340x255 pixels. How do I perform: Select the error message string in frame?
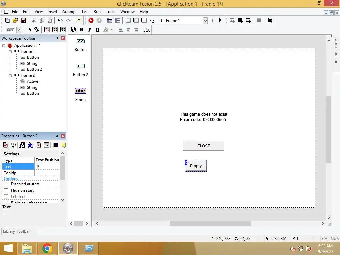point(204,117)
